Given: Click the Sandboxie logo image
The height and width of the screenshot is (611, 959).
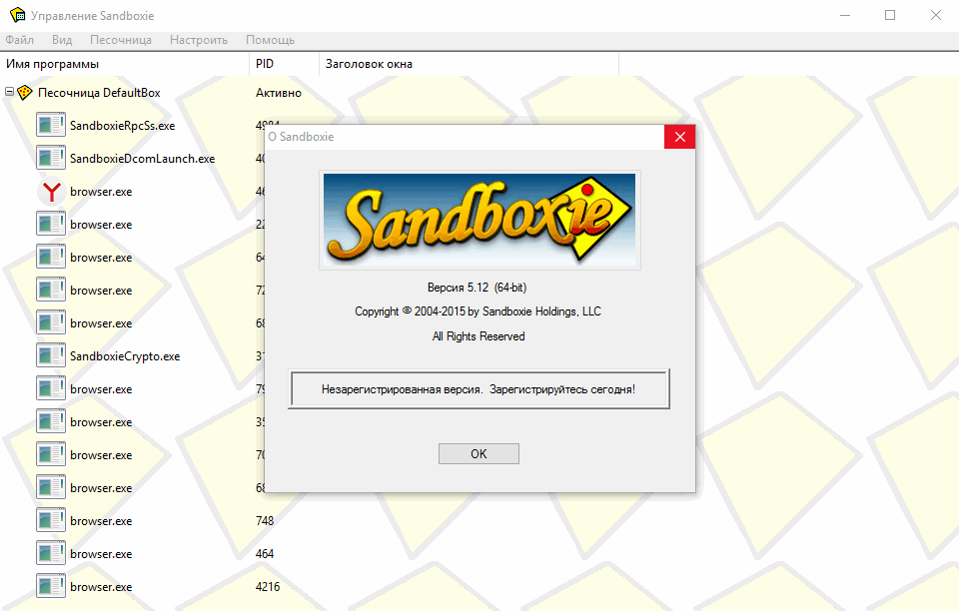Looking at the screenshot, I should (x=479, y=220).
